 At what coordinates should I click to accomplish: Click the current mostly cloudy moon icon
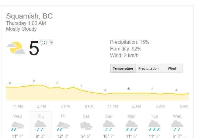click(x=16, y=48)
